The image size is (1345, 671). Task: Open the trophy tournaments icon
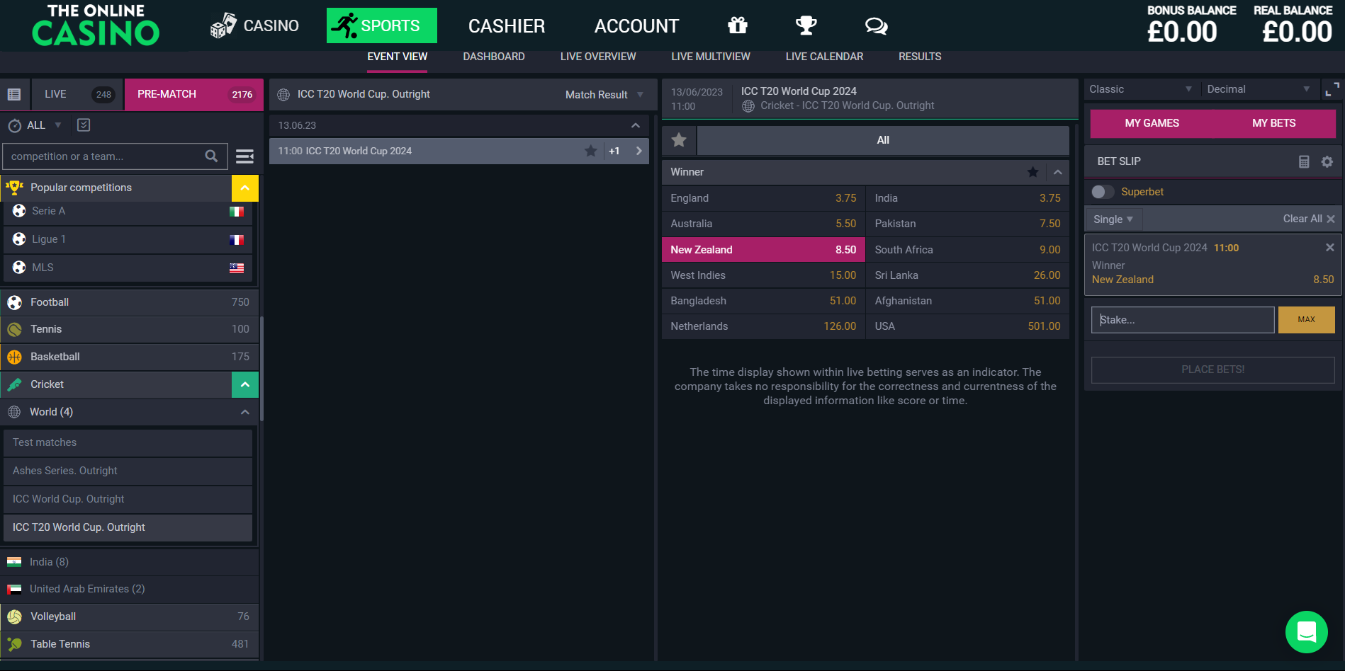[806, 25]
